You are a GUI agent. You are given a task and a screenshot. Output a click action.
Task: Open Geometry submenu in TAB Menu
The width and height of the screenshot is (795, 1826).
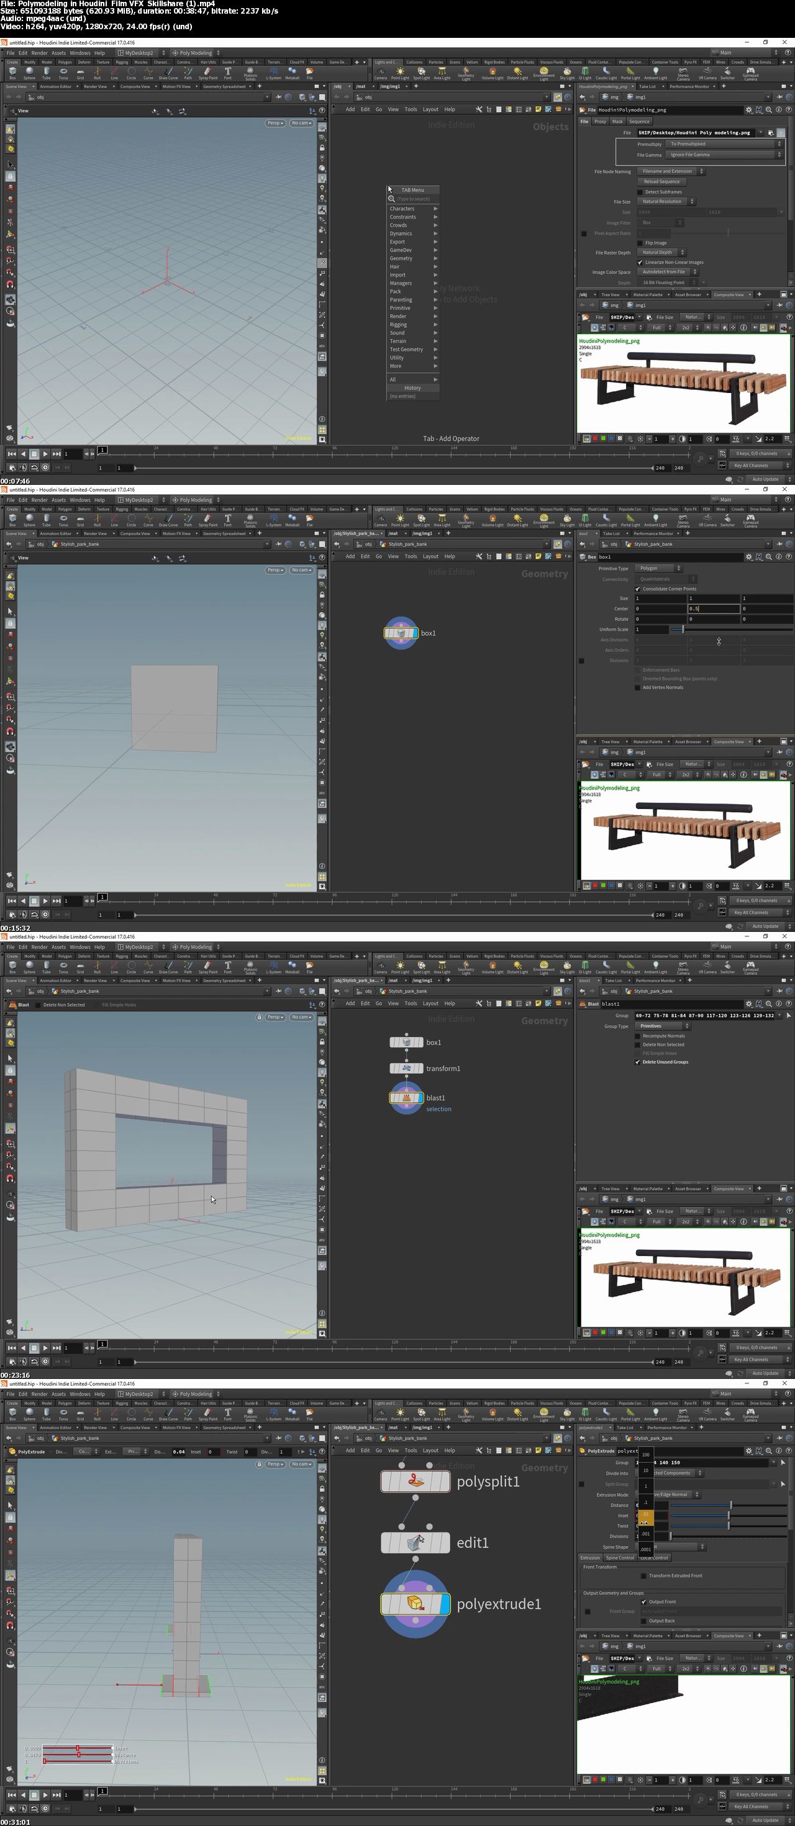[x=413, y=258]
